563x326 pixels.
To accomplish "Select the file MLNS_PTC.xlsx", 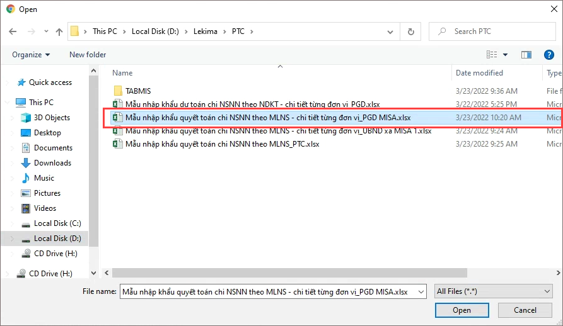I will (223, 144).
